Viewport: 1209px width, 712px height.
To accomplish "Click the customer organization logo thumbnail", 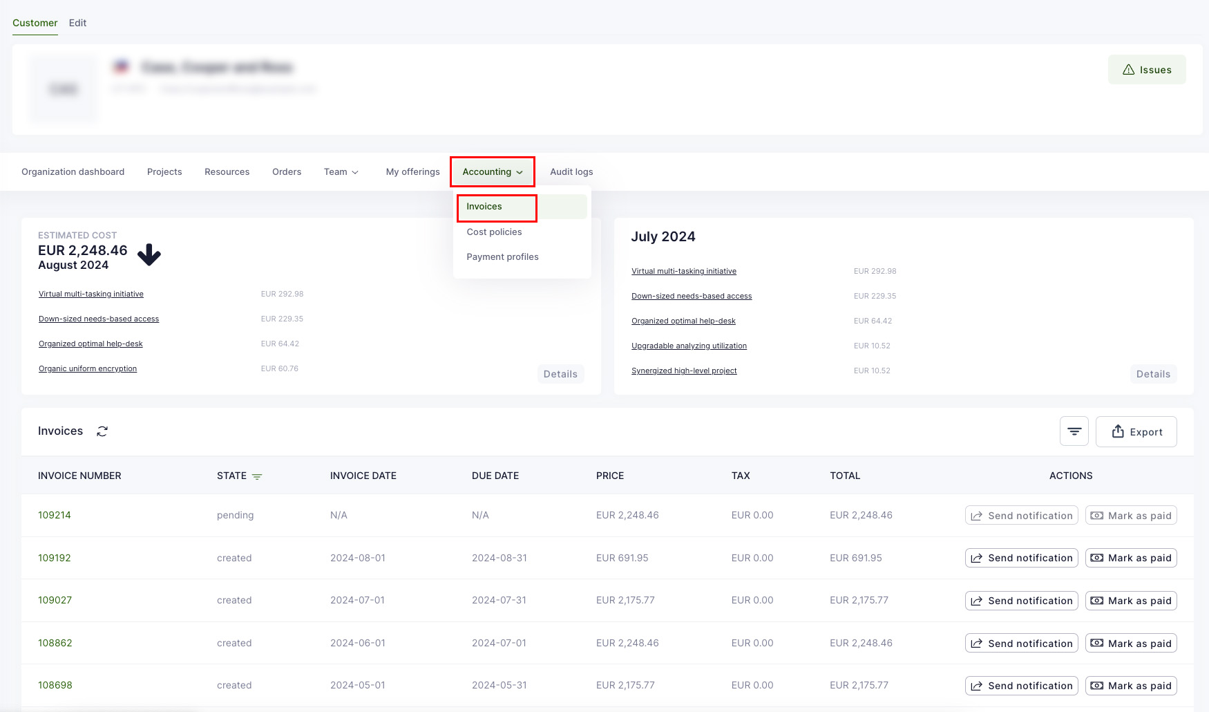I will point(63,89).
